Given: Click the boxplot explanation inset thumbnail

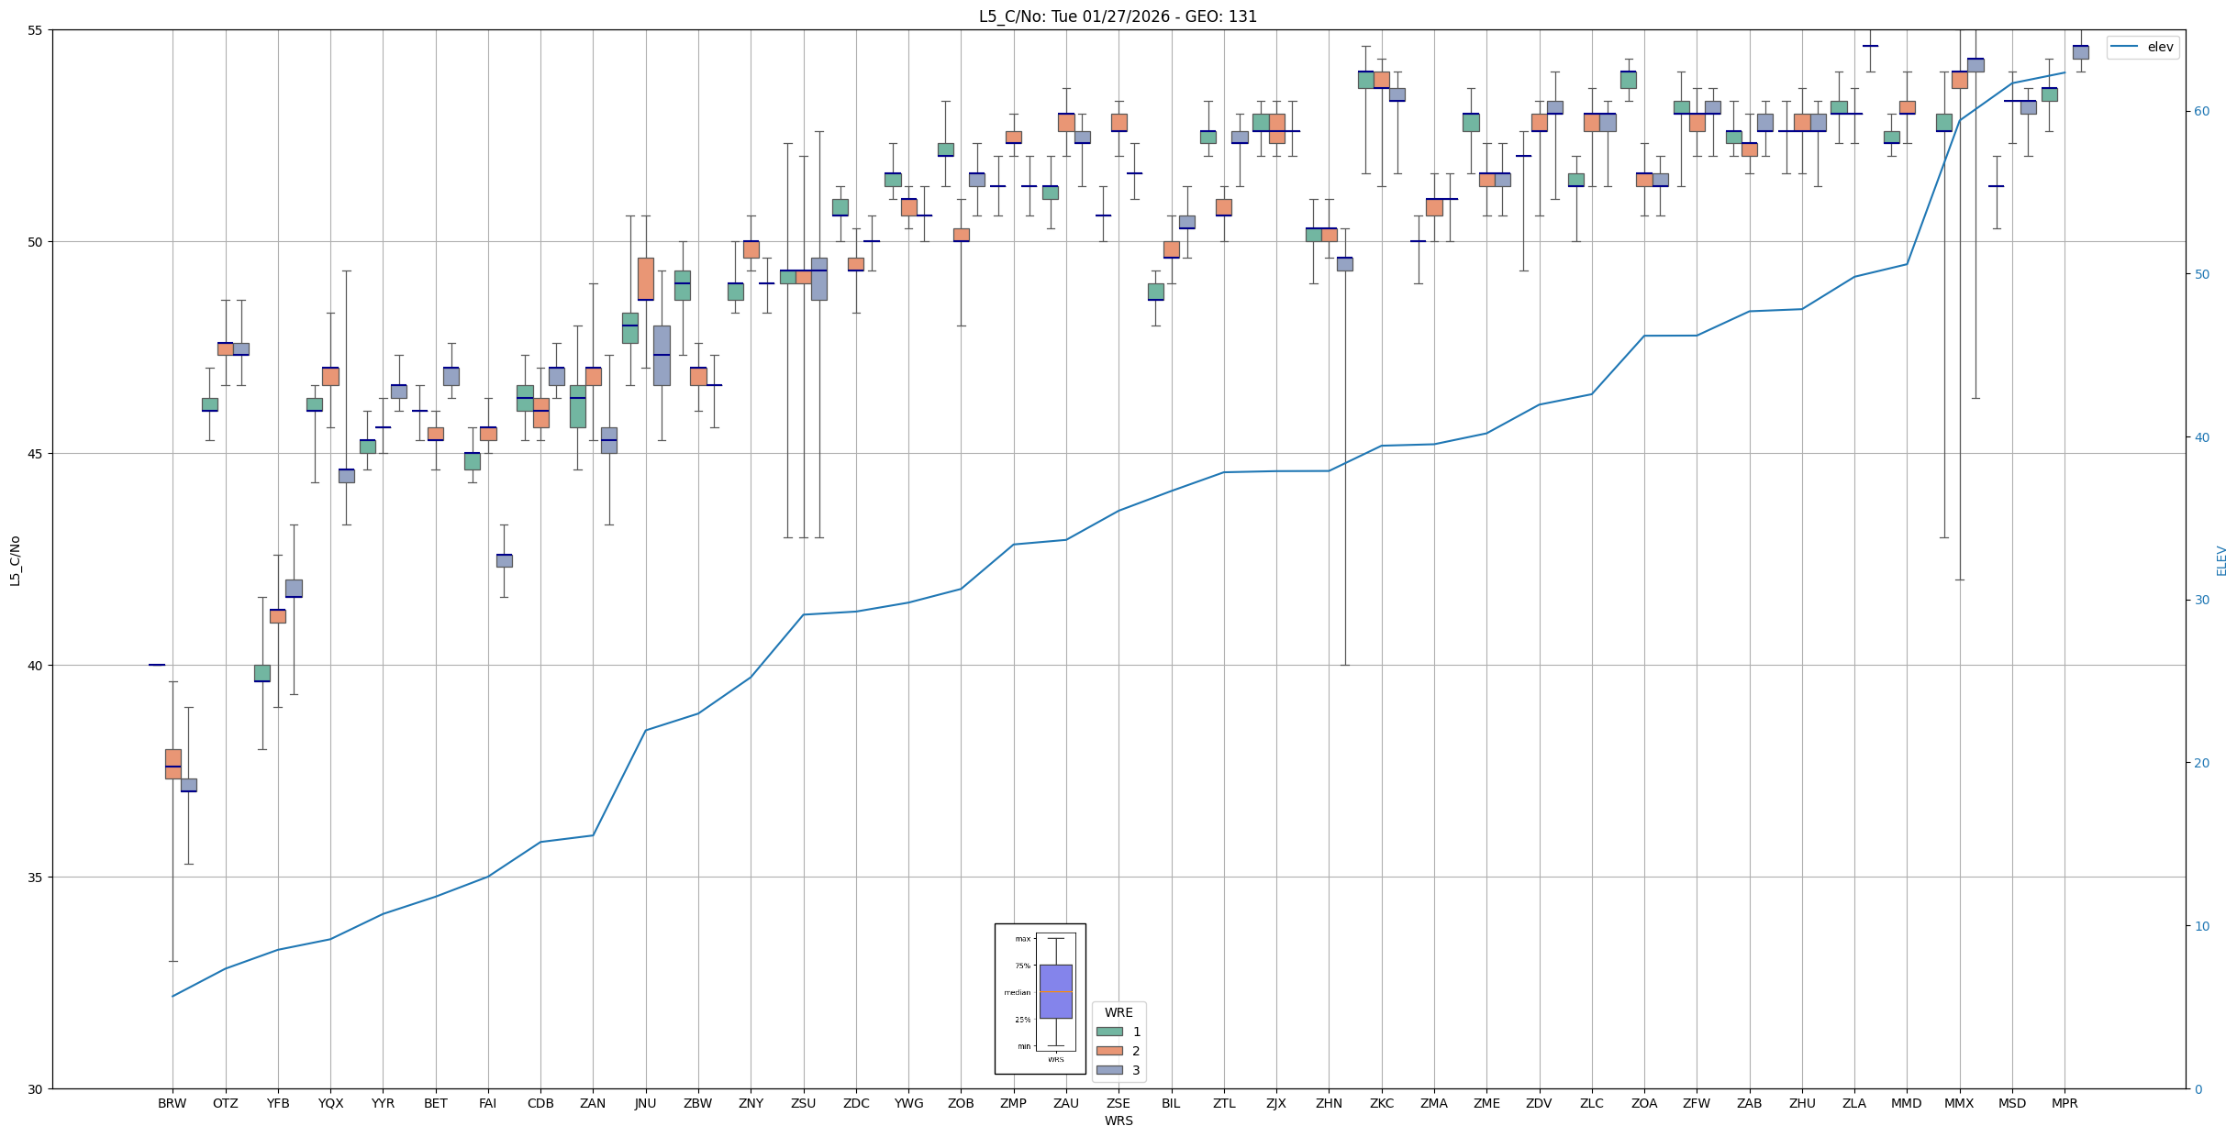Looking at the screenshot, I should (1040, 999).
